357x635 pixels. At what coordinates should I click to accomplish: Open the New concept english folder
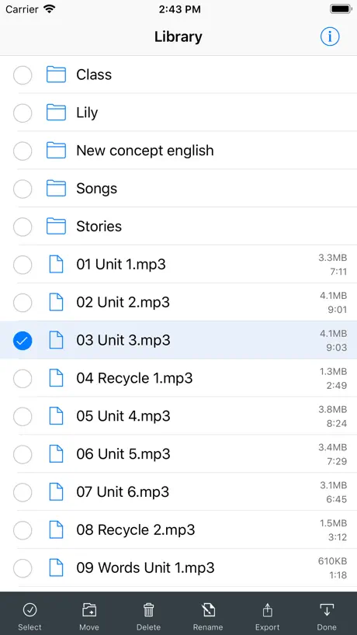(178, 151)
